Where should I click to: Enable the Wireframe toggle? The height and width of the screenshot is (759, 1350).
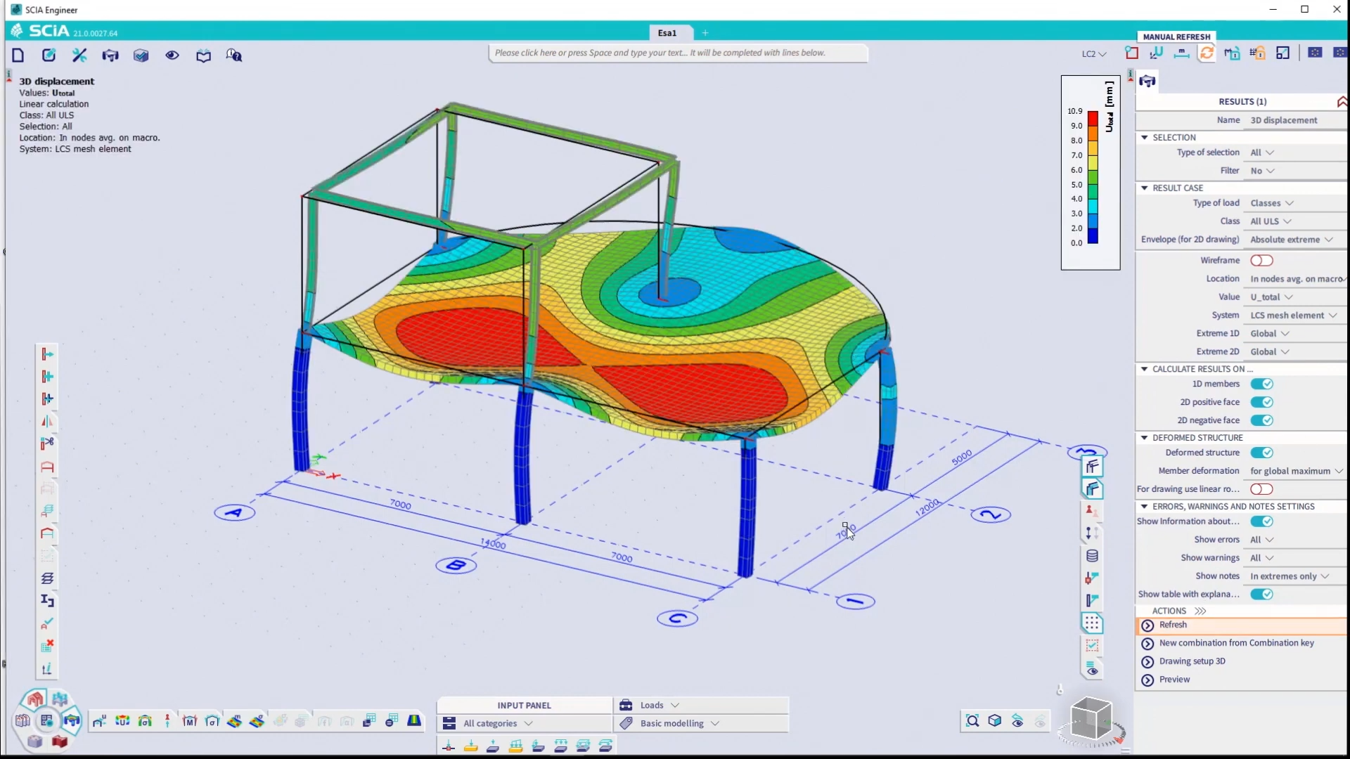click(1261, 261)
